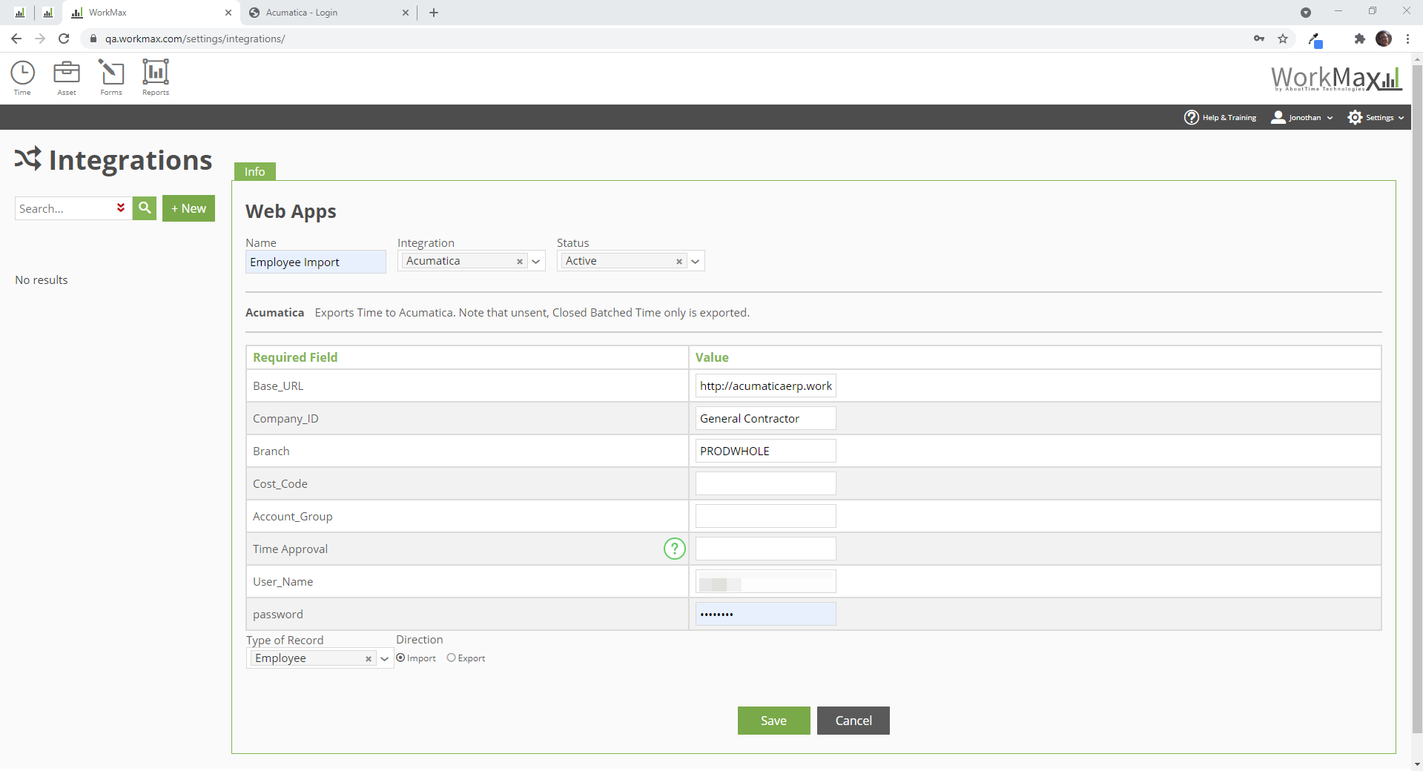Clear the Employee record type selection
This screenshot has height=771, width=1423.
[x=369, y=658]
